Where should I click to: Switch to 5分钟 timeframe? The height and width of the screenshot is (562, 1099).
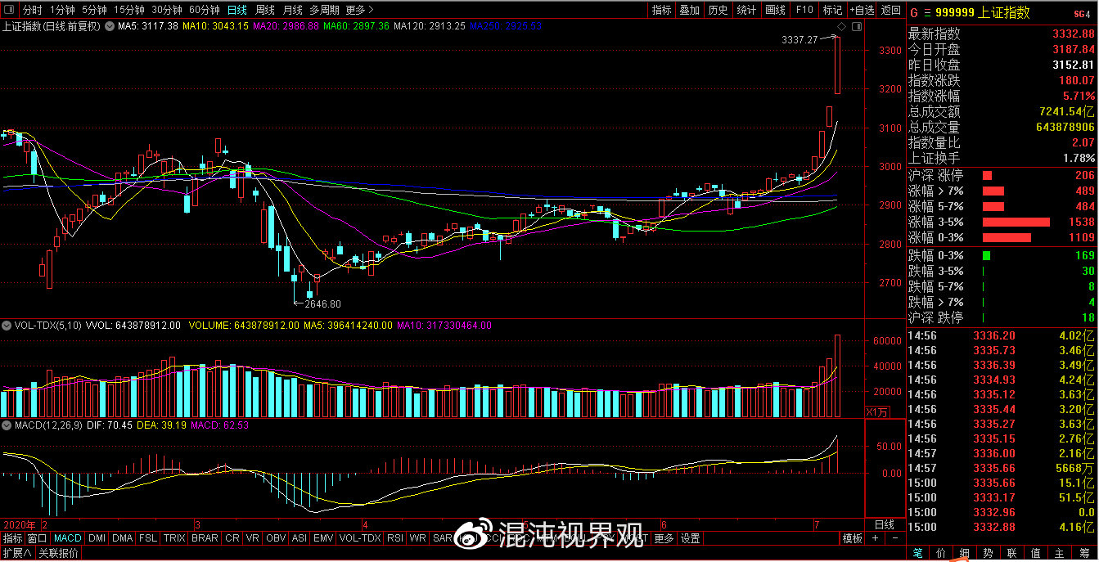pyautogui.click(x=94, y=10)
